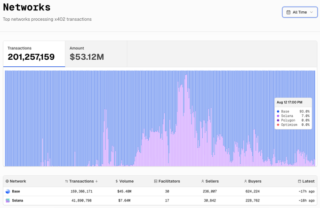Click the dollar icon beside Volume
This screenshot has width=320, height=208.
(x=117, y=181)
